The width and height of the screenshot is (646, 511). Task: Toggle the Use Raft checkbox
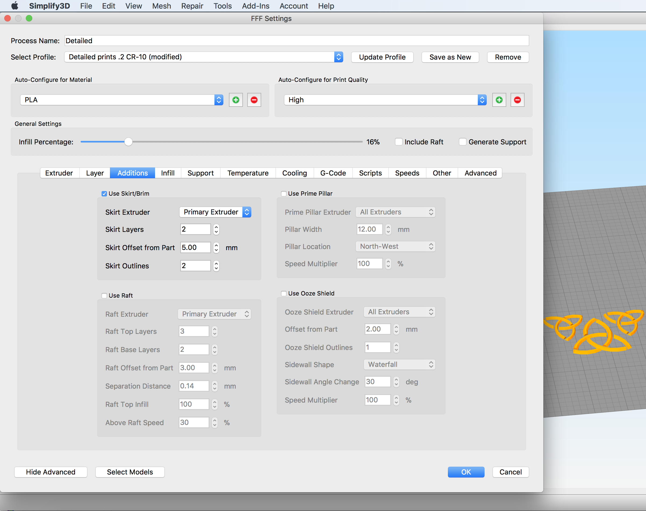pos(104,296)
